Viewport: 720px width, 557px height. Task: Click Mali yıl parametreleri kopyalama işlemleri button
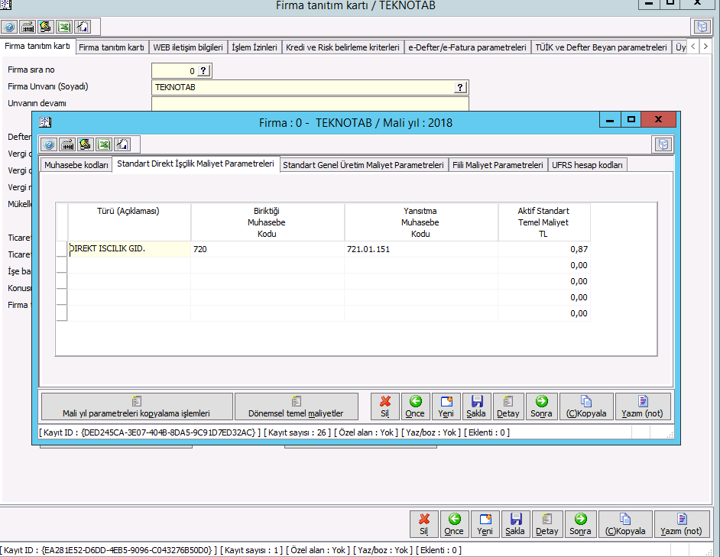point(136,406)
